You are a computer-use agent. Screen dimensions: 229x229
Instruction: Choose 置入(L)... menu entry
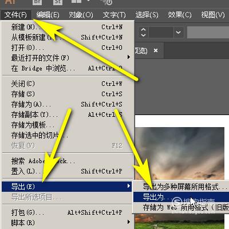[67, 171]
